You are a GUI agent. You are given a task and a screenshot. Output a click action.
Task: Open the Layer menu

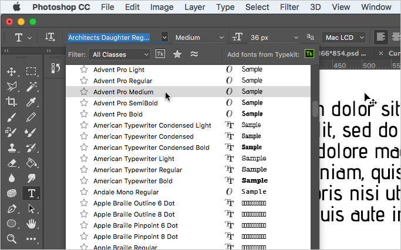[x=194, y=7]
